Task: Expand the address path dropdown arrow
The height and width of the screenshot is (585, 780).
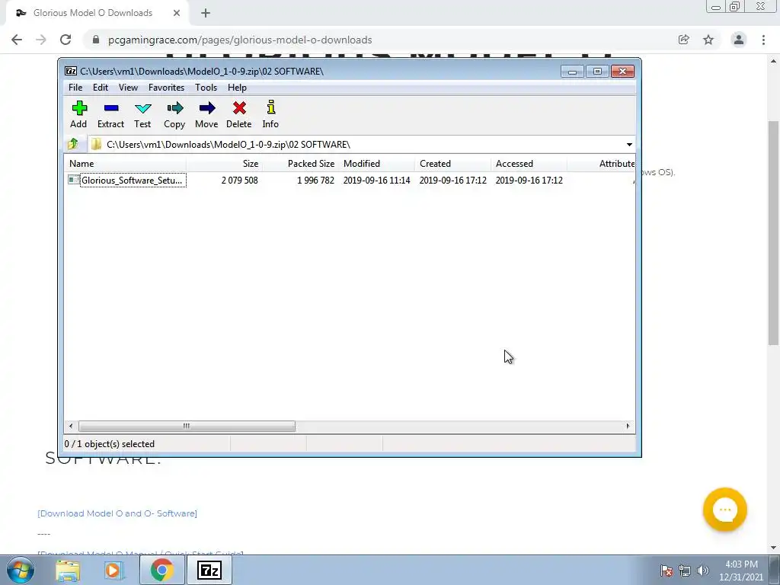Action: pyautogui.click(x=629, y=144)
